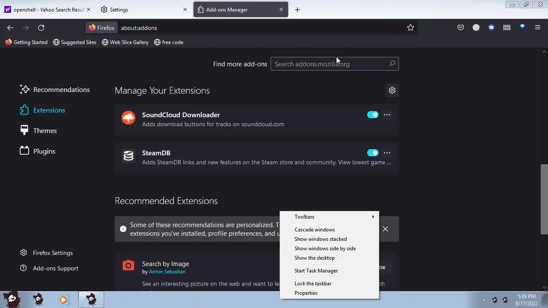548x308 pixels.
Task: Reload the current page
Action: tap(41, 28)
